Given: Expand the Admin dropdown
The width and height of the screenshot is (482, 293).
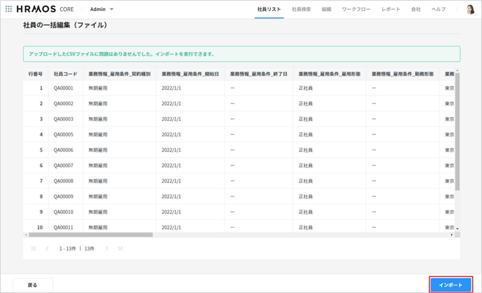Looking at the screenshot, I should coord(102,9).
